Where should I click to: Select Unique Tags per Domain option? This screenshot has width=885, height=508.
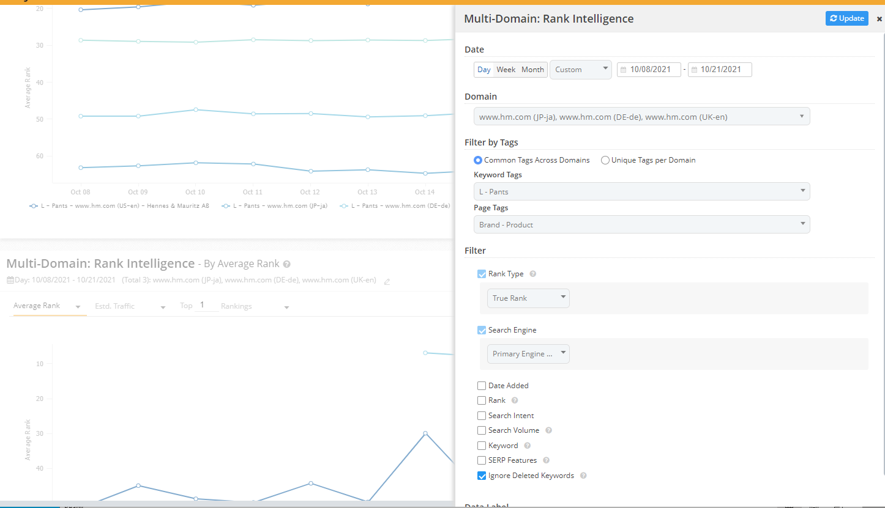(x=605, y=160)
